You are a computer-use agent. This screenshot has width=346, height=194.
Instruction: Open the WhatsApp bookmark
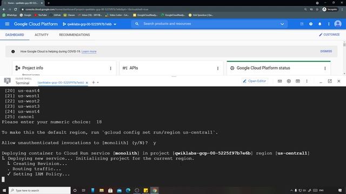point(10,15)
